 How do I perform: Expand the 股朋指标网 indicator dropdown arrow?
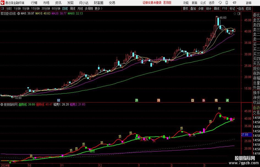[2, 104]
